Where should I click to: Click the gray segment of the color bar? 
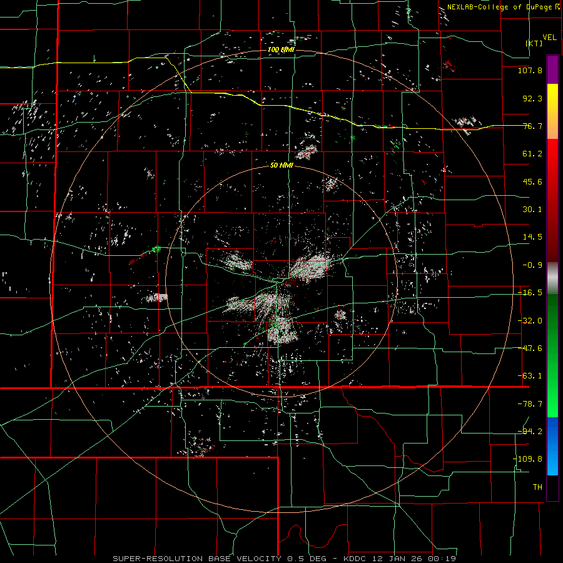pyautogui.click(x=552, y=278)
